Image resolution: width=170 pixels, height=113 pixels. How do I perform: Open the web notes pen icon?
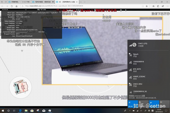pyautogui.click(x=158, y=6)
